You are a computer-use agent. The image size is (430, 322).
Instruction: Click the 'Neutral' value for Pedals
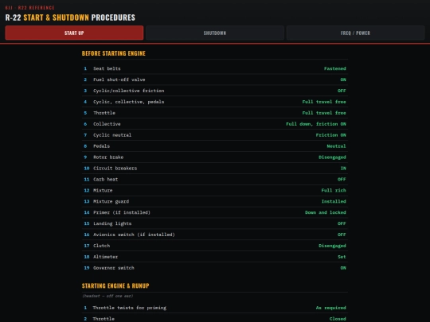point(336,146)
